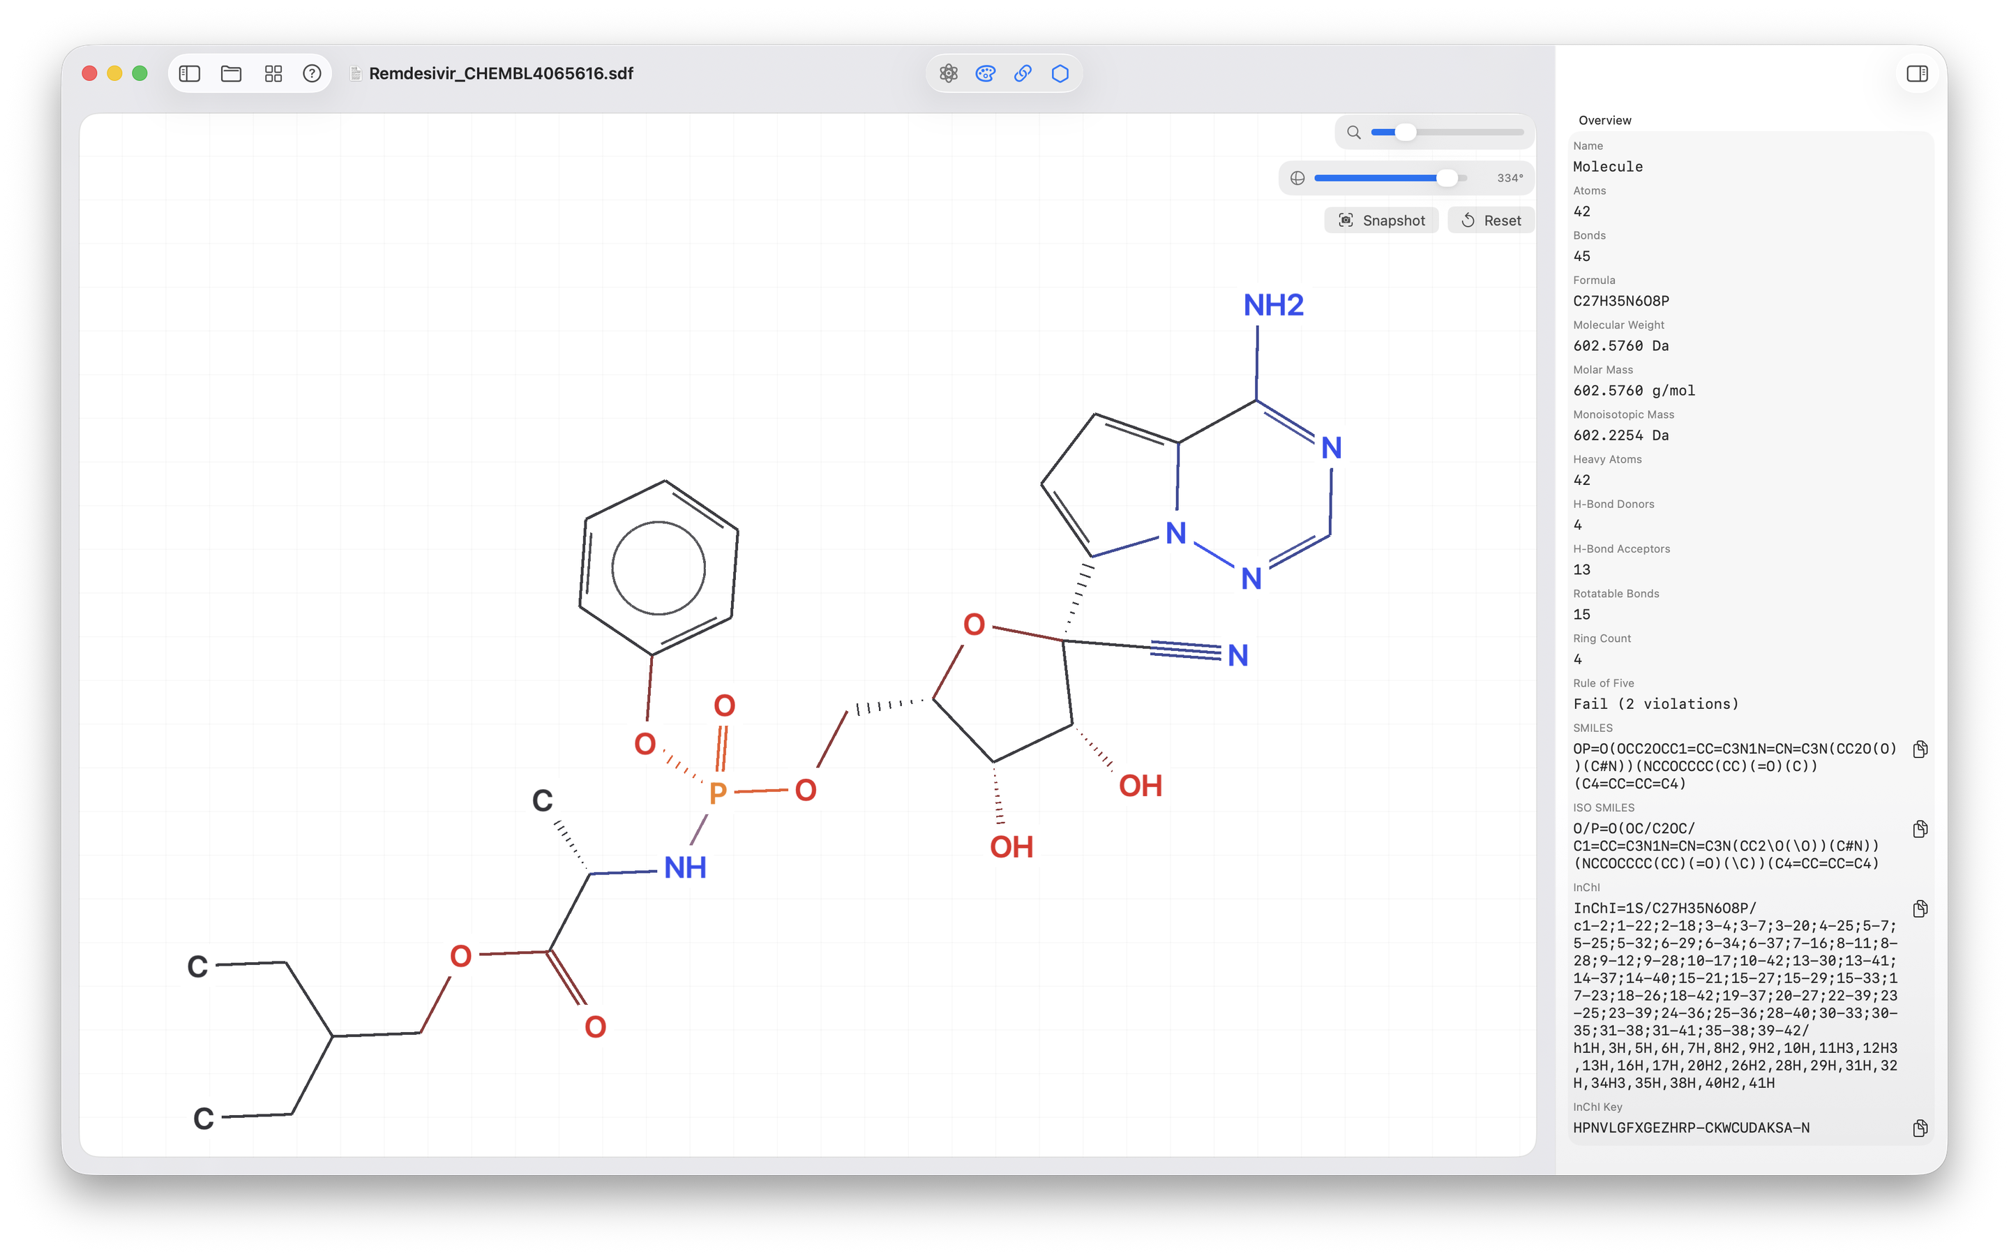Toggle the color palette icon

point(986,74)
